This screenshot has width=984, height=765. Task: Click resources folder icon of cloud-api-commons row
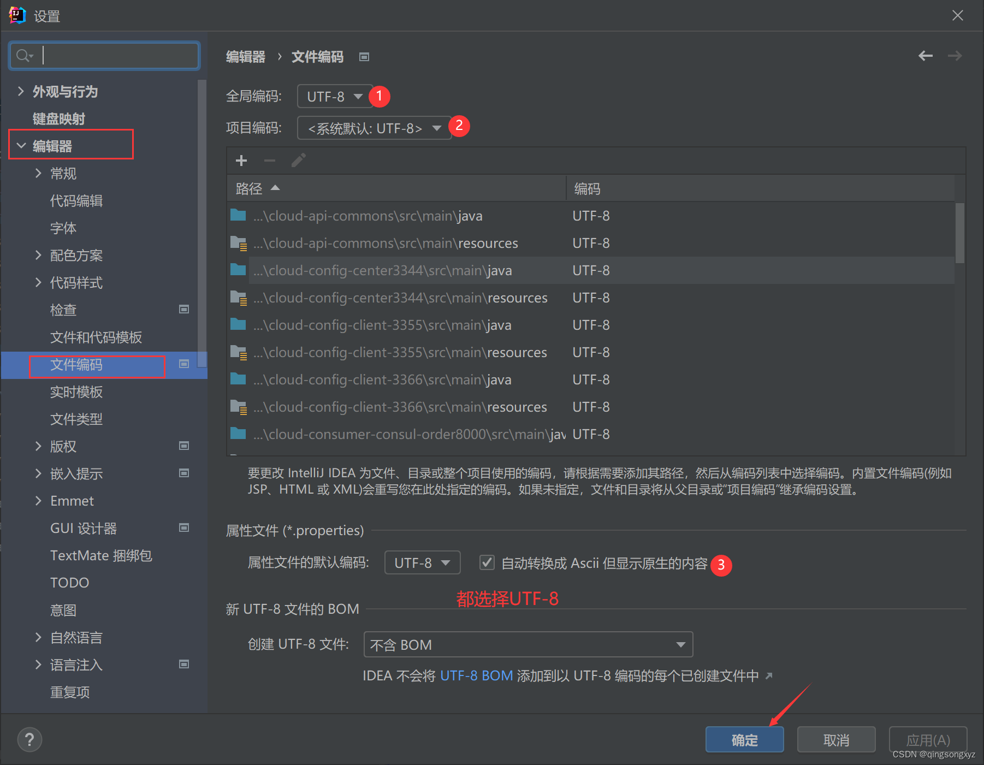[x=238, y=243]
